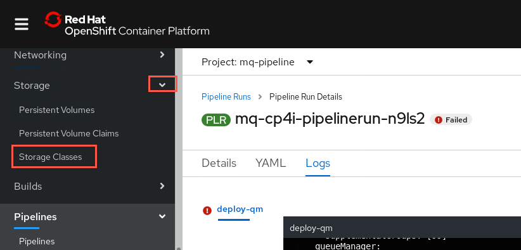The width and height of the screenshot is (521, 250).
Task: Switch to the Details tab
Action: coord(219,163)
